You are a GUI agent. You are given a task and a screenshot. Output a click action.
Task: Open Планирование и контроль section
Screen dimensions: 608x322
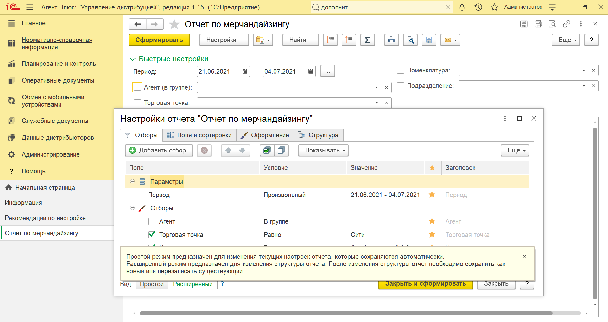[59, 64]
